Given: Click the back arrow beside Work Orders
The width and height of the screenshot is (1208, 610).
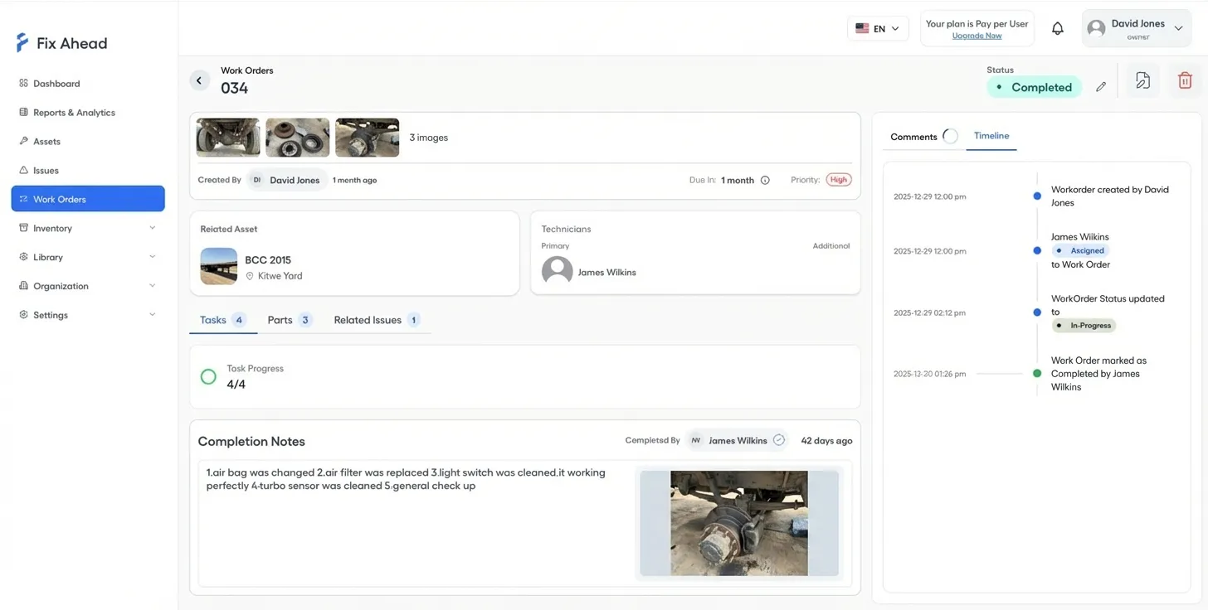Looking at the screenshot, I should (x=199, y=80).
